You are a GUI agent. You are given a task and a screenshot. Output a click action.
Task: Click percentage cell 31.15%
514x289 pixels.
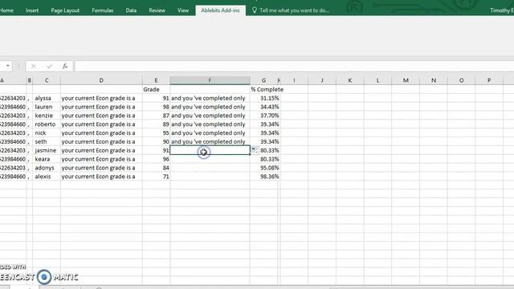[264, 98]
